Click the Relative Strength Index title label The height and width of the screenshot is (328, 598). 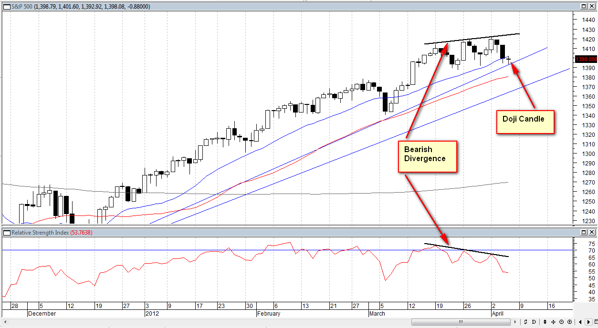coord(40,232)
